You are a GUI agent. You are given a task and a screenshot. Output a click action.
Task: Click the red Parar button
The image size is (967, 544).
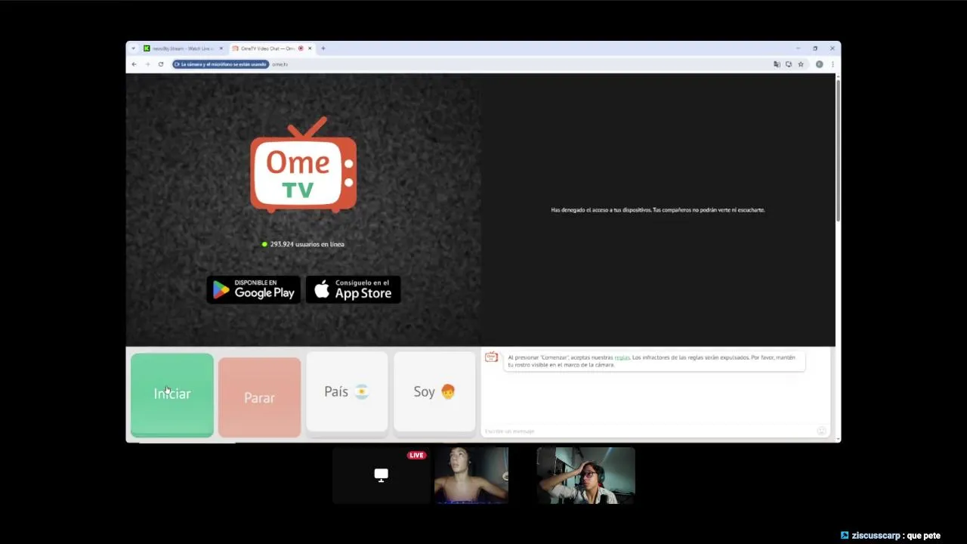259,397
